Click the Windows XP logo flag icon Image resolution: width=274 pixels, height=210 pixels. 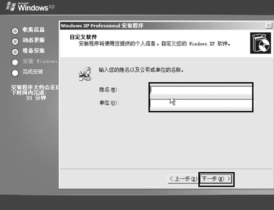tap(11, 7)
